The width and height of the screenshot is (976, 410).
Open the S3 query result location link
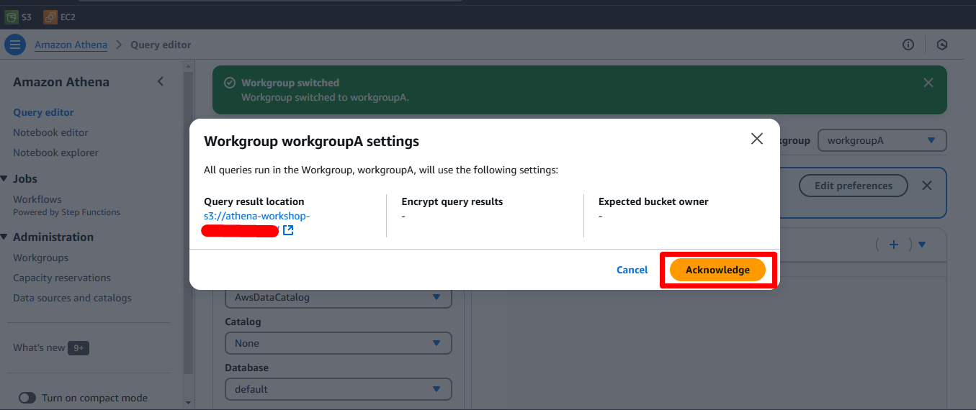tap(256, 216)
